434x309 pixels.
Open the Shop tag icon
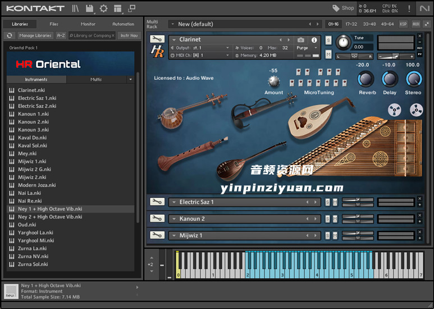pos(336,8)
